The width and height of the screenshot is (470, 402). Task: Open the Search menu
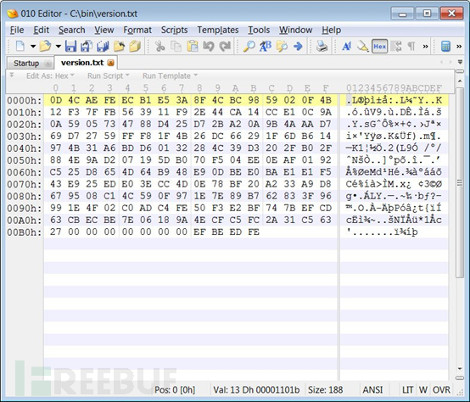click(x=71, y=30)
